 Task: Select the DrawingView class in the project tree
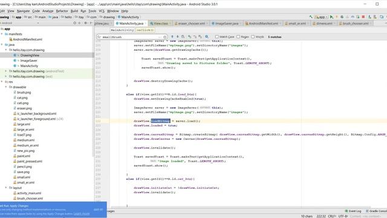click(x=30, y=55)
